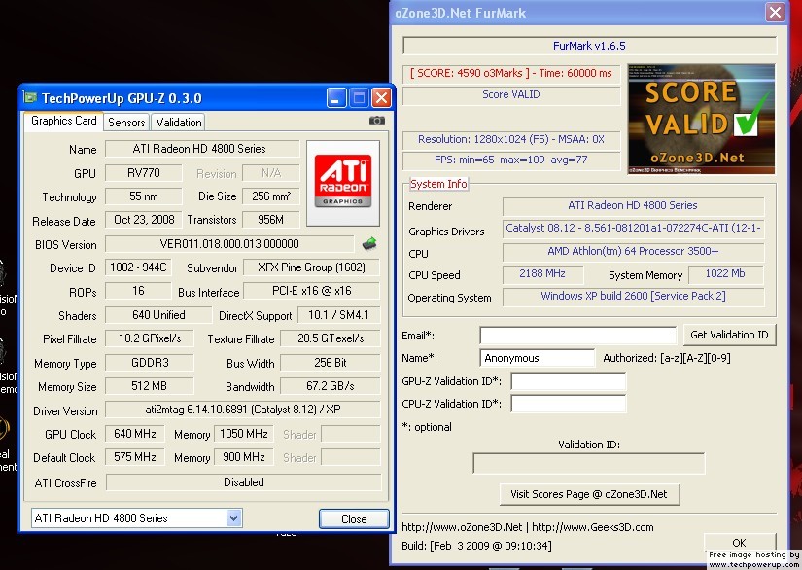The width and height of the screenshot is (802, 570).
Task: Click the GPU-Z screenshot camera icon
Action: point(377,121)
